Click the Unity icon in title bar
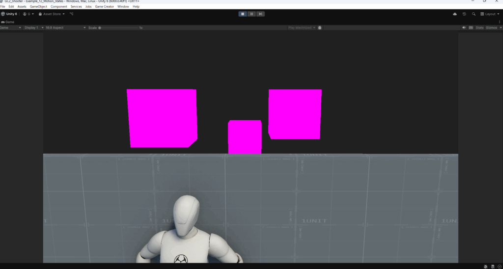The height and width of the screenshot is (269, 503). tap(2, 1)
